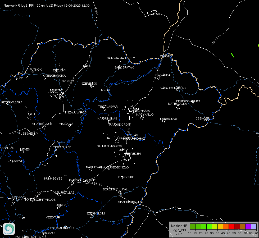The width and height of the screenshot is (259, 238).
Task: Click the swirl logo icon at the bottom left
Action: pos(9,229)
